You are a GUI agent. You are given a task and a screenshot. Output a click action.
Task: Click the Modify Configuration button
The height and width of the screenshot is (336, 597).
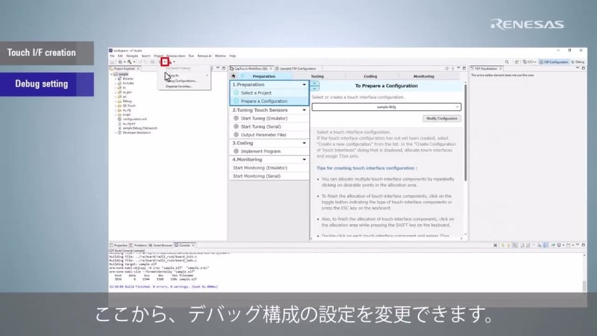click(442, 118)
